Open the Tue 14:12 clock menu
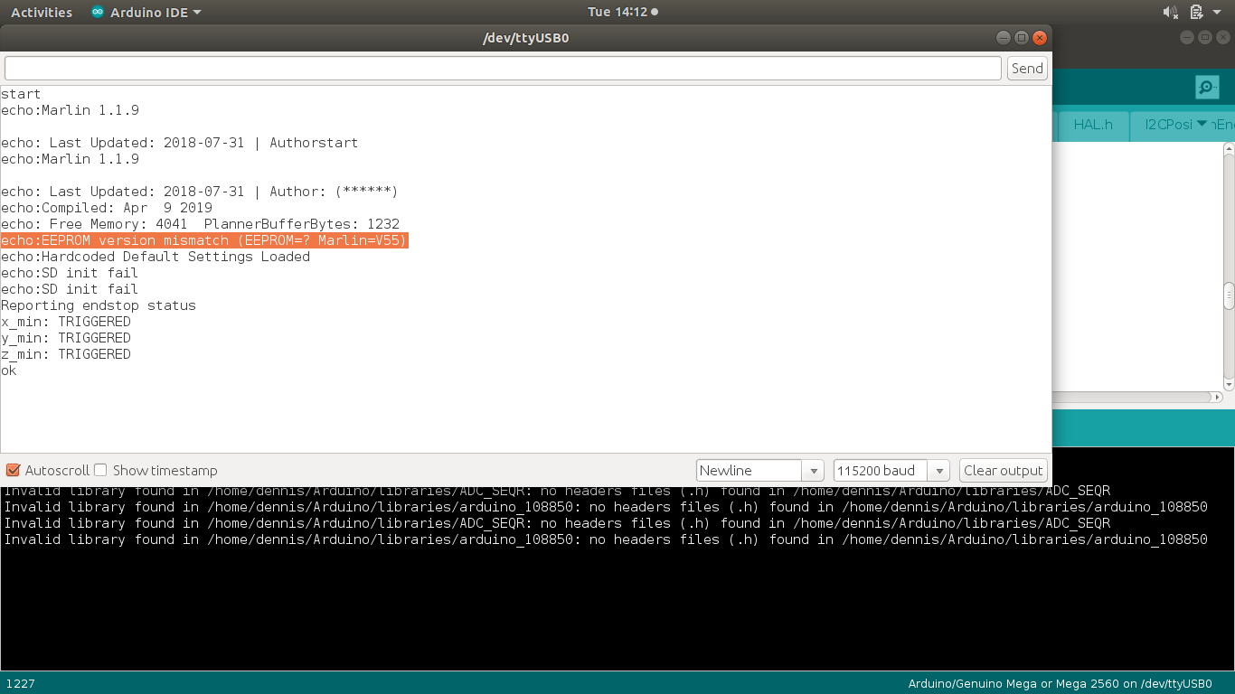The height and width of the screenshot is (694, 1235). pos(622,12)
